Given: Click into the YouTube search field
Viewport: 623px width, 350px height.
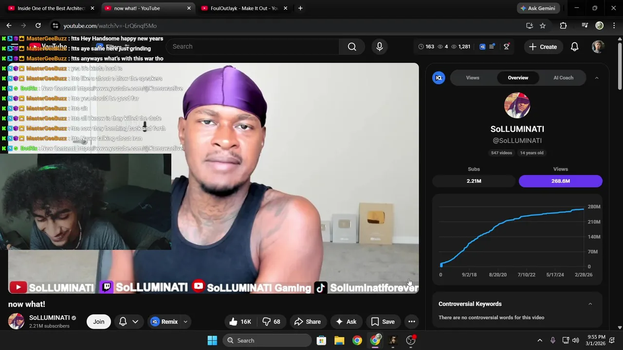Looking at the screenshot, I should tap(253, 47).
